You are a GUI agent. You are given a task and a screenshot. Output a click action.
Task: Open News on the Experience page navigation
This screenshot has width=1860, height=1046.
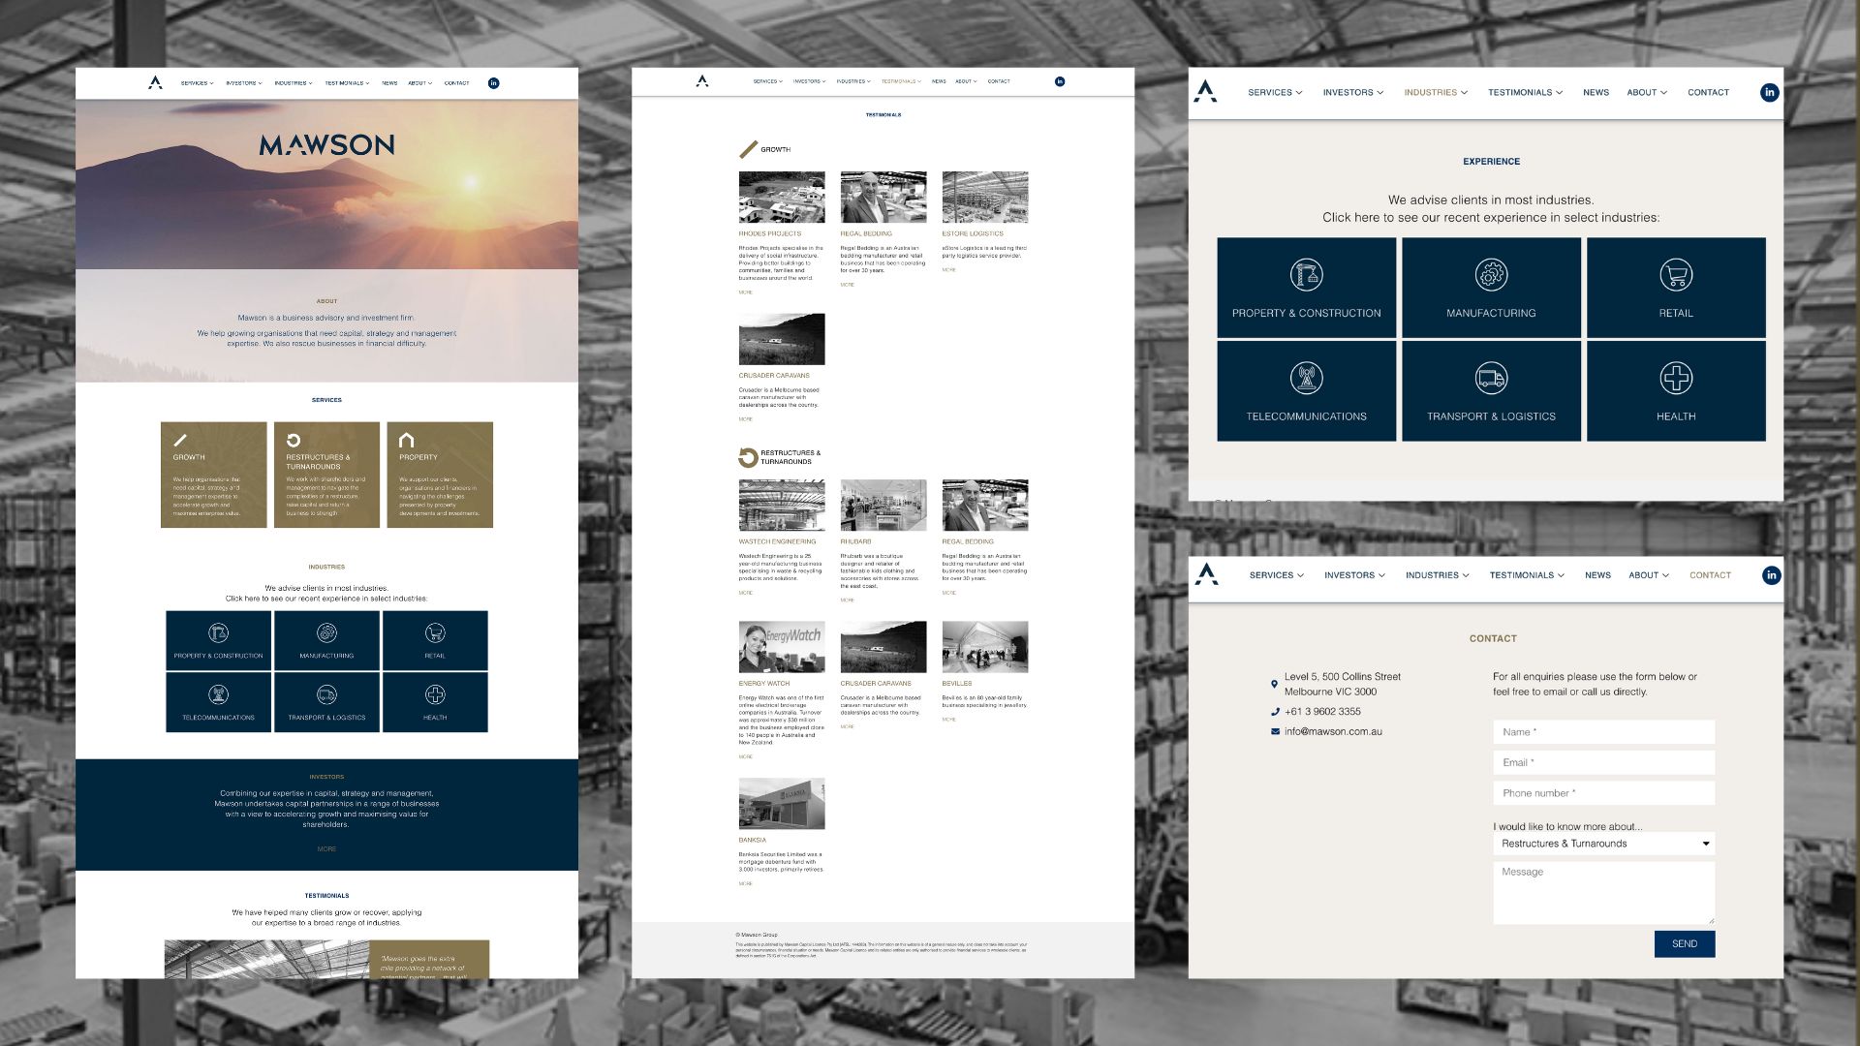1596,93
